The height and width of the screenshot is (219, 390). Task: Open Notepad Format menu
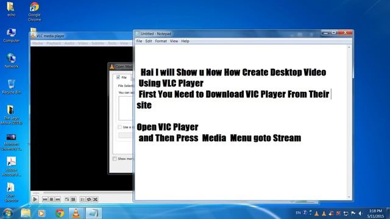click(x=161, y=41)
